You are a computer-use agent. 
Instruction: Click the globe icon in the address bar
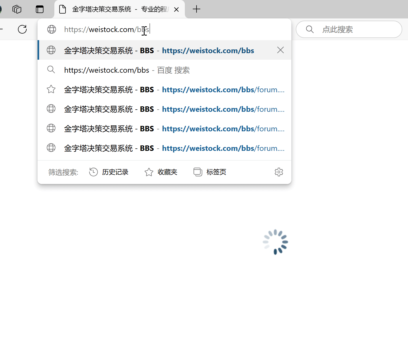pos(52,29)
